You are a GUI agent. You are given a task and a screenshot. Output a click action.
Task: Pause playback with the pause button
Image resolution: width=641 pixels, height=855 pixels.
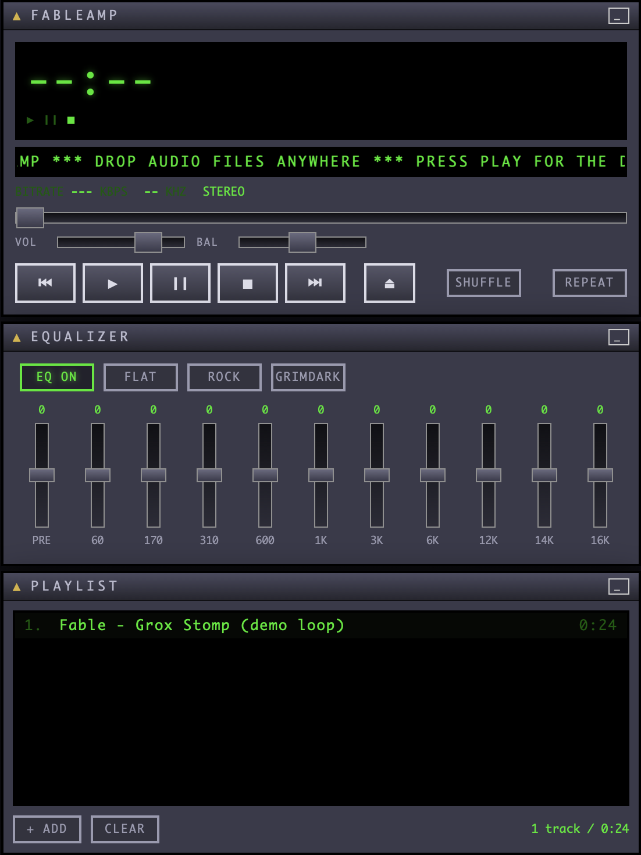[180, 283]
